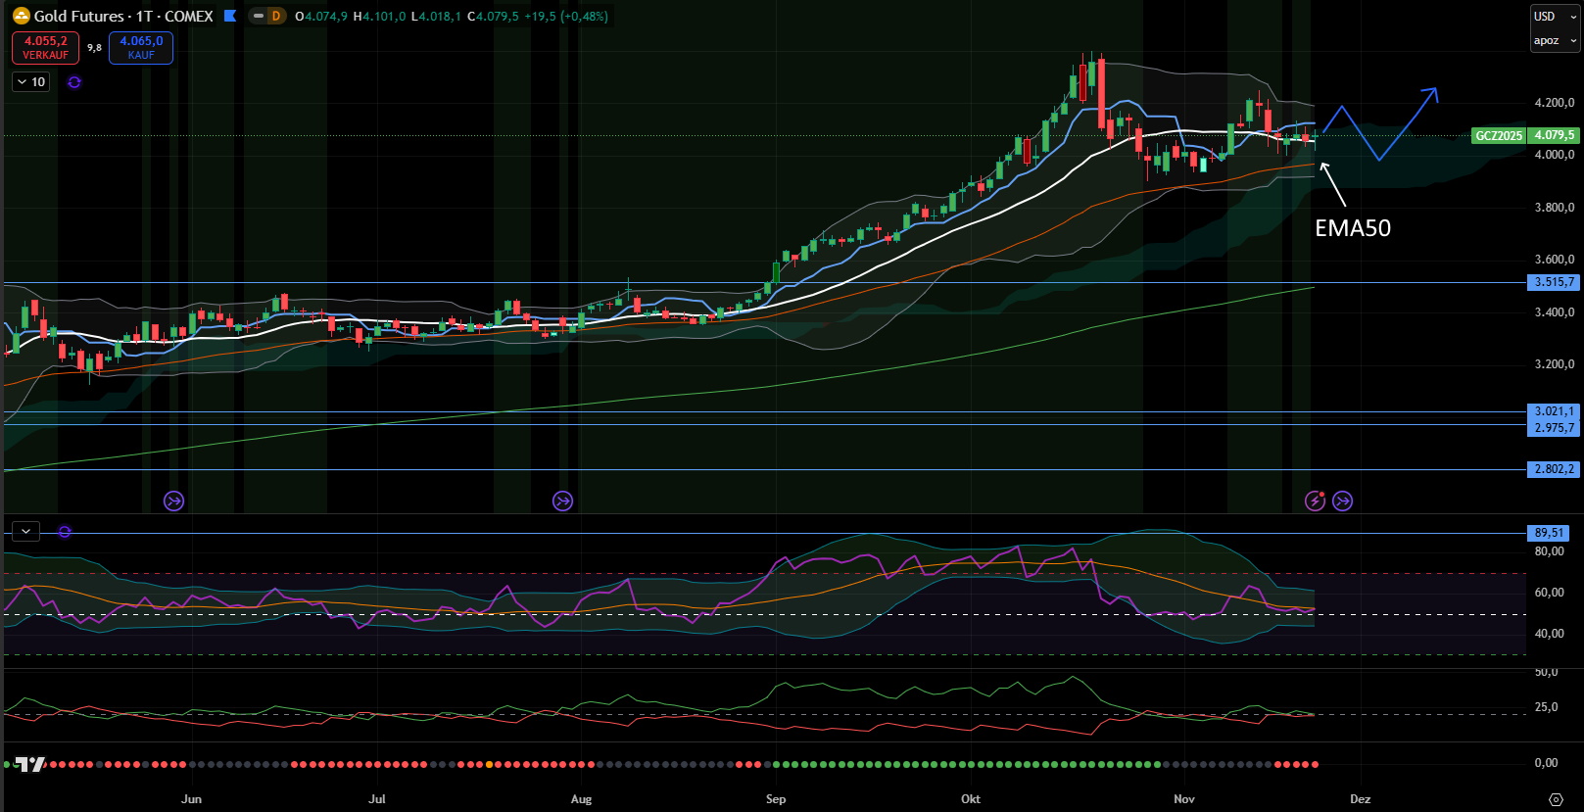Screen dimensions: 1584x812
Task: Open the TradingView logo at bottom left
Action: point(31,764)
